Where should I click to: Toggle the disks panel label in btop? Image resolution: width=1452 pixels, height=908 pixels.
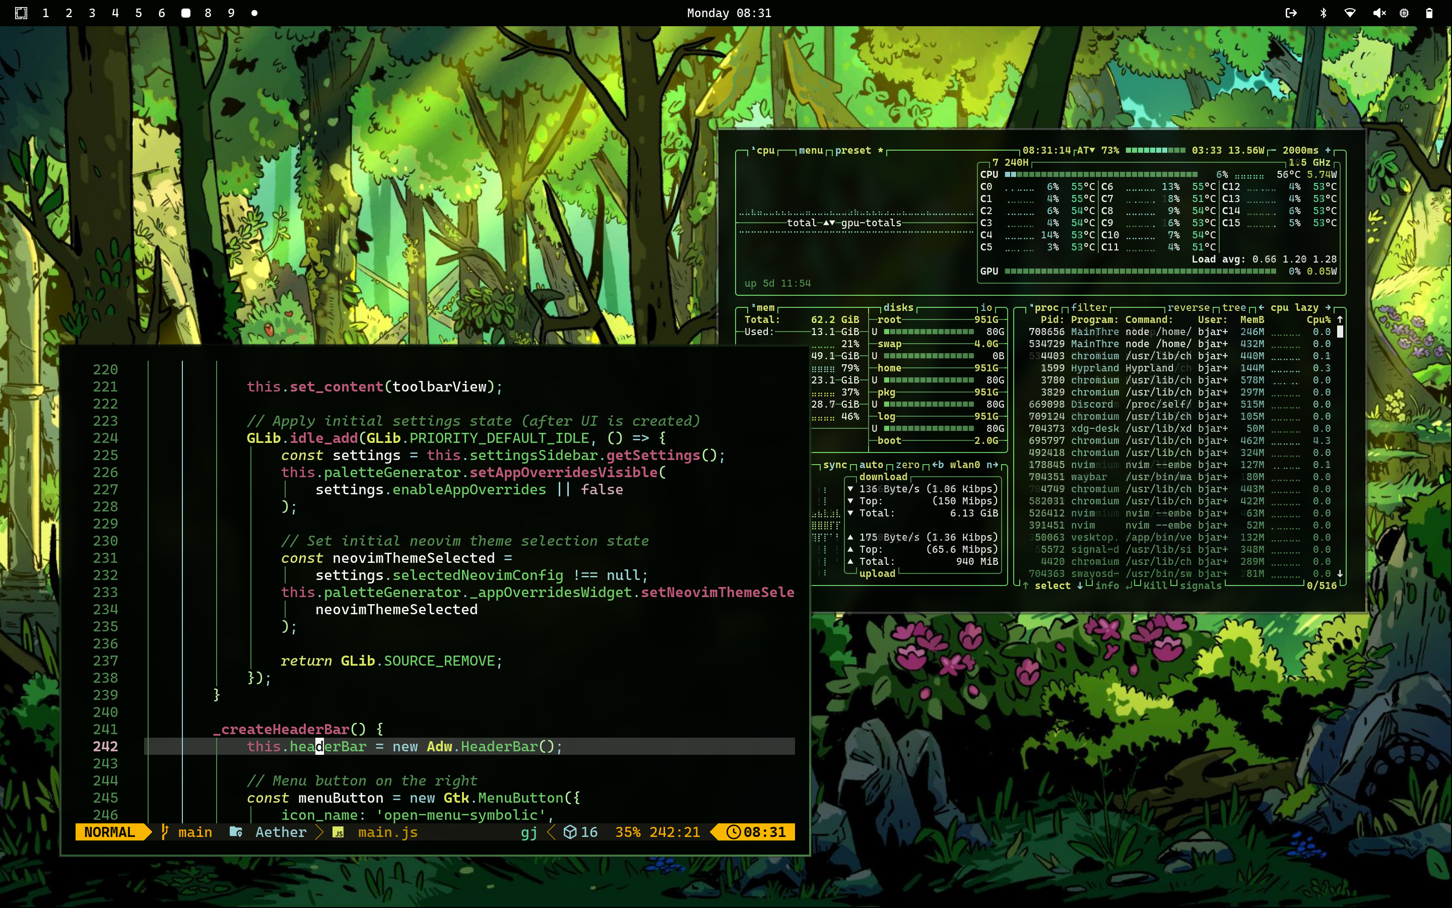point(898,307)
